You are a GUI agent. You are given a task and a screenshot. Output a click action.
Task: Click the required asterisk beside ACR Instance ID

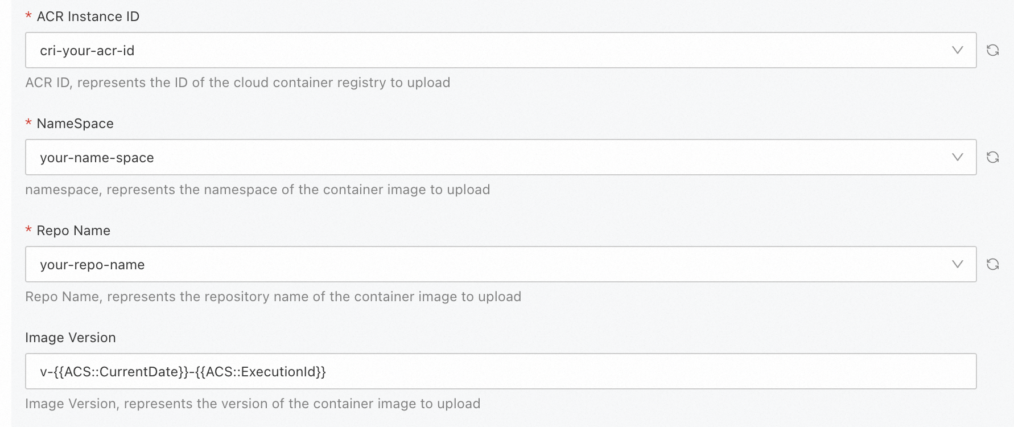click(x=28, y=17)
